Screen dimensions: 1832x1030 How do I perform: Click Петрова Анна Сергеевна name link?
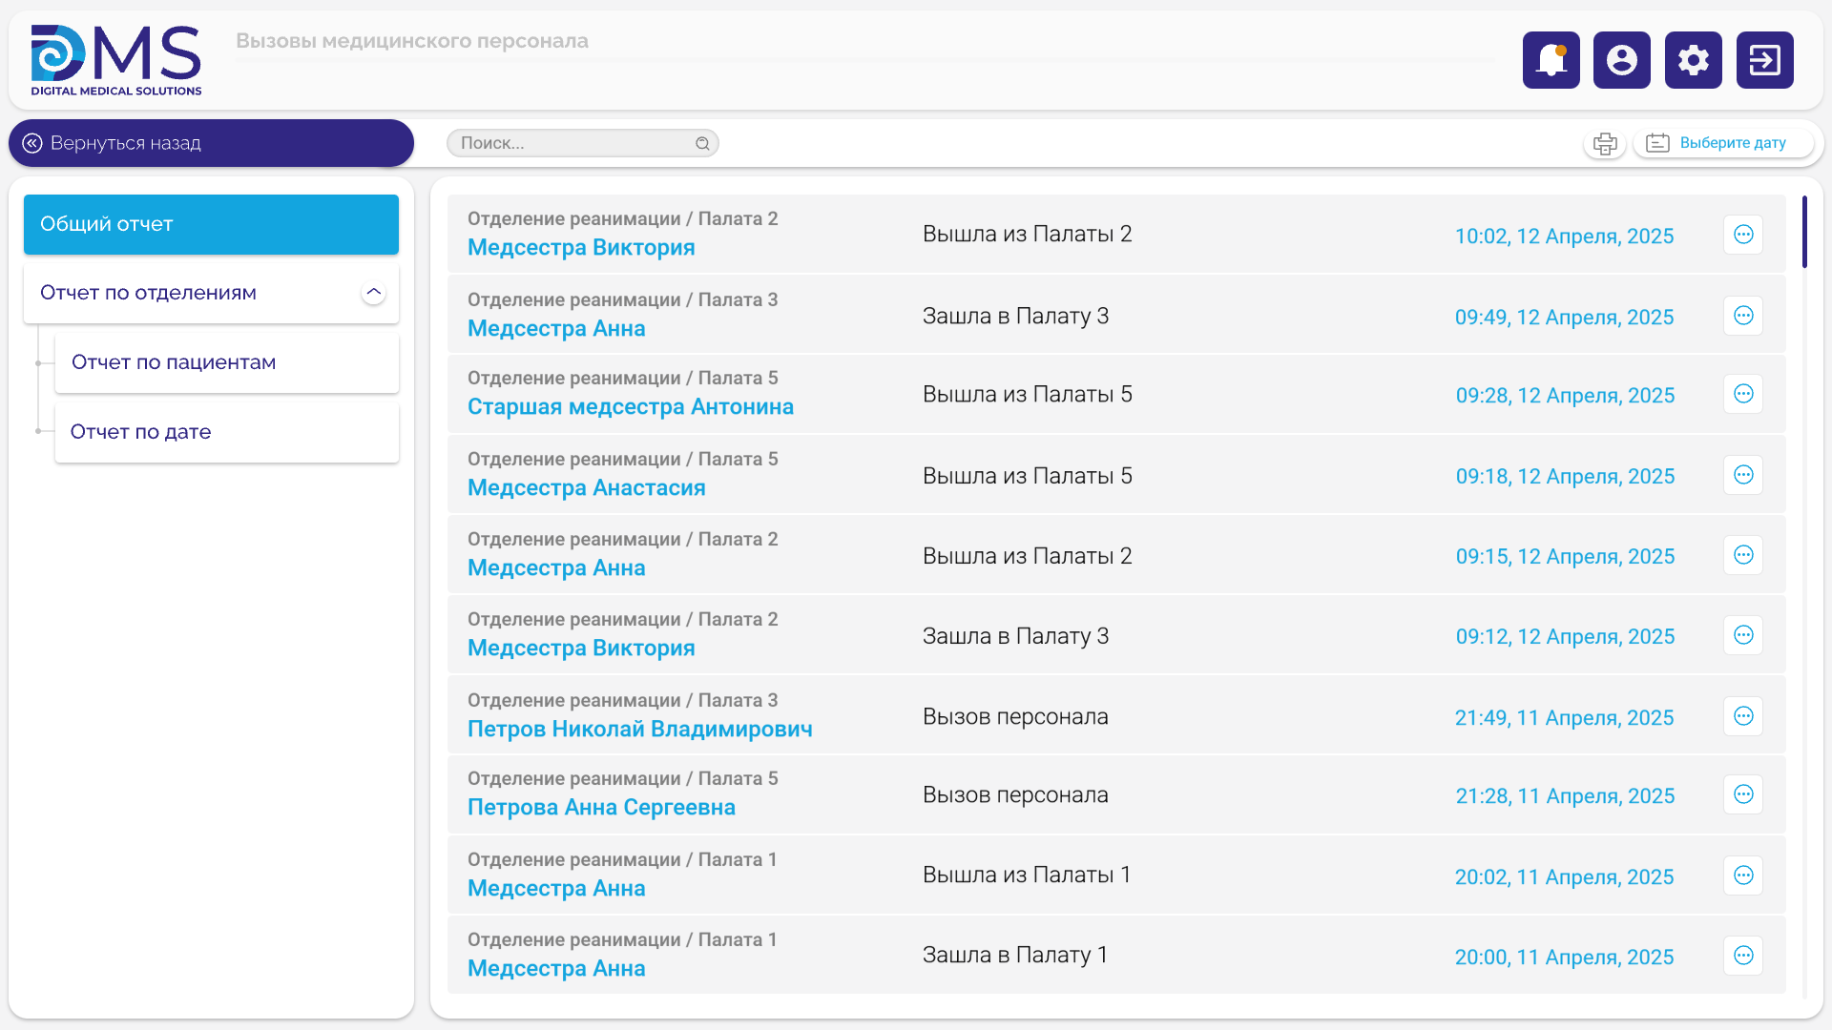coord(601,808)
